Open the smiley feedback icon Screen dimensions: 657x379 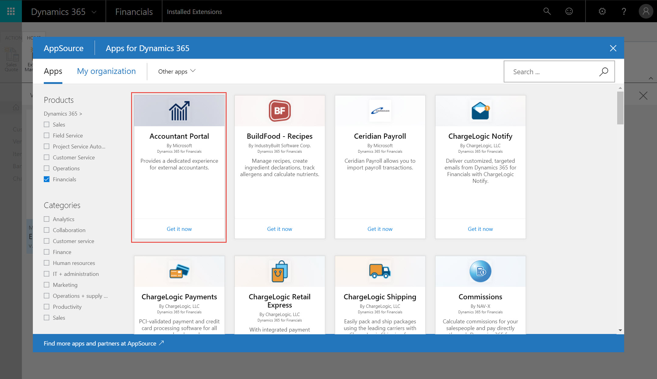pyautogui.click(x=569, y=11)
